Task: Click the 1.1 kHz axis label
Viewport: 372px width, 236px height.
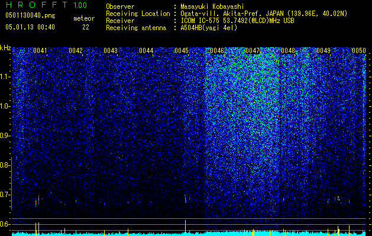Action: [5, 77]
